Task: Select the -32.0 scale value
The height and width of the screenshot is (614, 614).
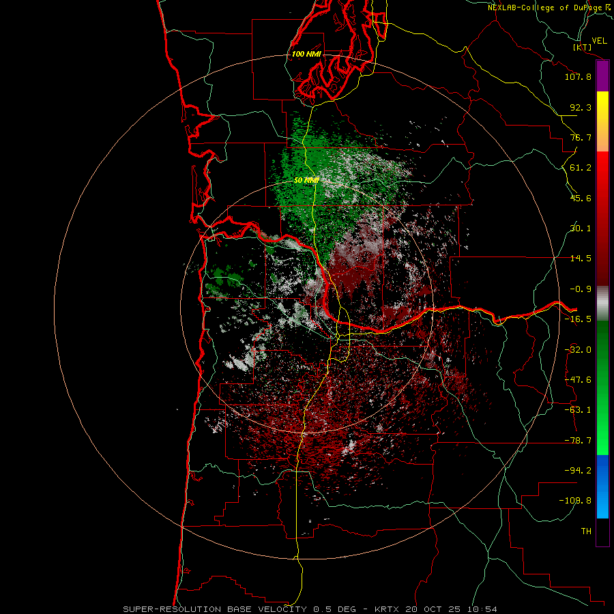Action: tap(578, 350)
